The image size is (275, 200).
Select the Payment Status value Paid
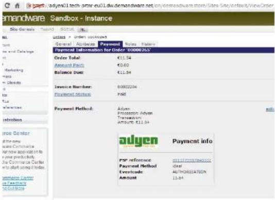[122, 94]
